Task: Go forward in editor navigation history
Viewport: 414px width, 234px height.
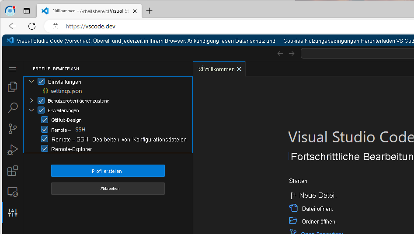Action: tap(292, 54)
